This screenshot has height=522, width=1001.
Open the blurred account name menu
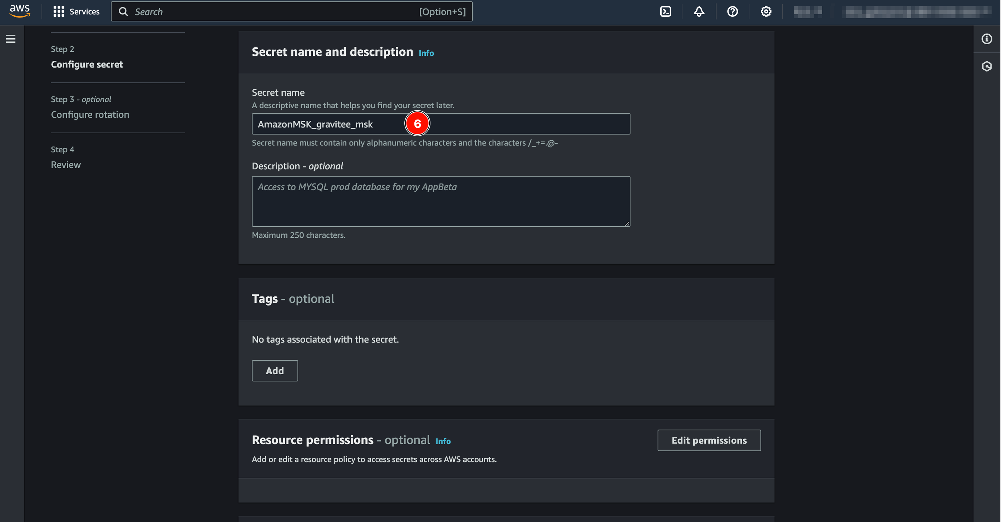pyautogui.click(x=918, y=12)
